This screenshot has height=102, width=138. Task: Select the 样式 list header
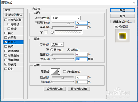click(x=14, y=10)
